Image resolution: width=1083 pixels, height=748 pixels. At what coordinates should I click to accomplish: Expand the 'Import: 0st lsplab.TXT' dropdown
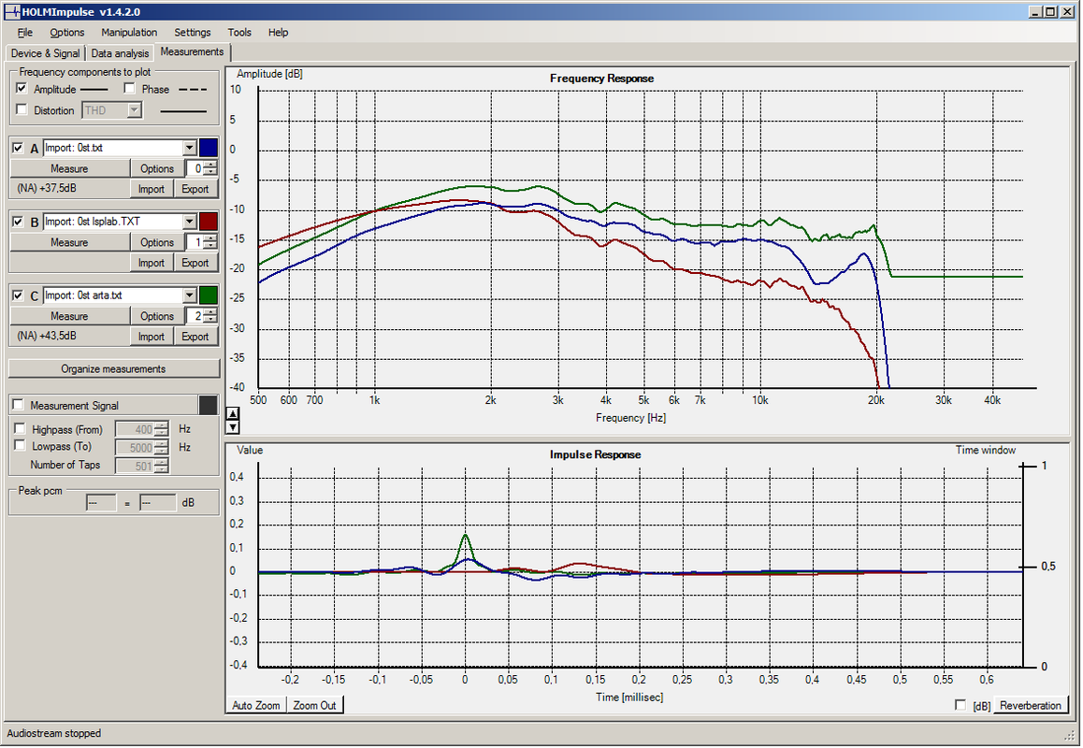(189, 222)
